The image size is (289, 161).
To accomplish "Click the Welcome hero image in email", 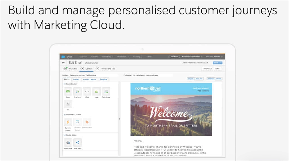I will [171, 115].
